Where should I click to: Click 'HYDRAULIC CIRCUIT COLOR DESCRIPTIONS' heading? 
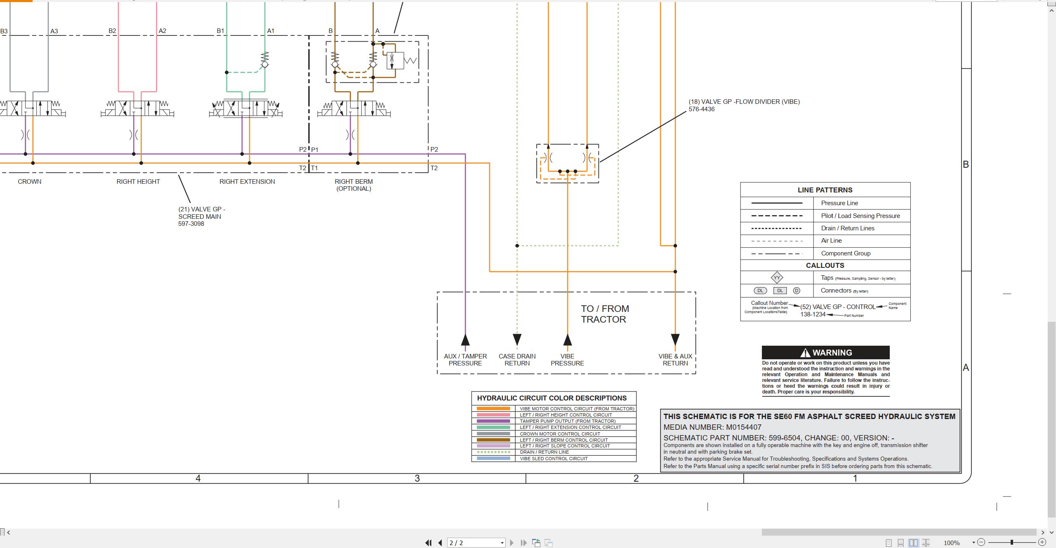click(552, 398)
